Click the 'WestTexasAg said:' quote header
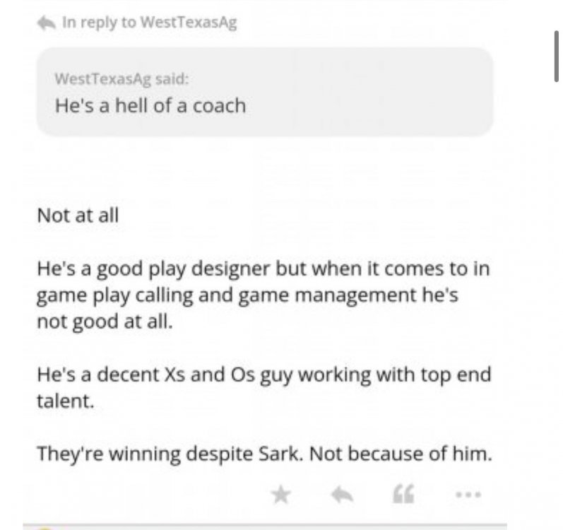This screenshot has height=530, width=563. pyautogui.click(x=122, y=79)
